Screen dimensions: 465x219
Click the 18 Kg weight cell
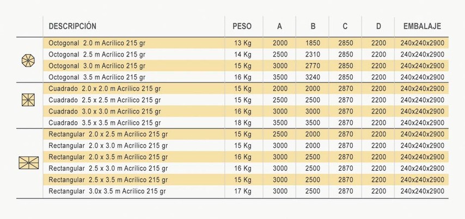click(243, 123)
